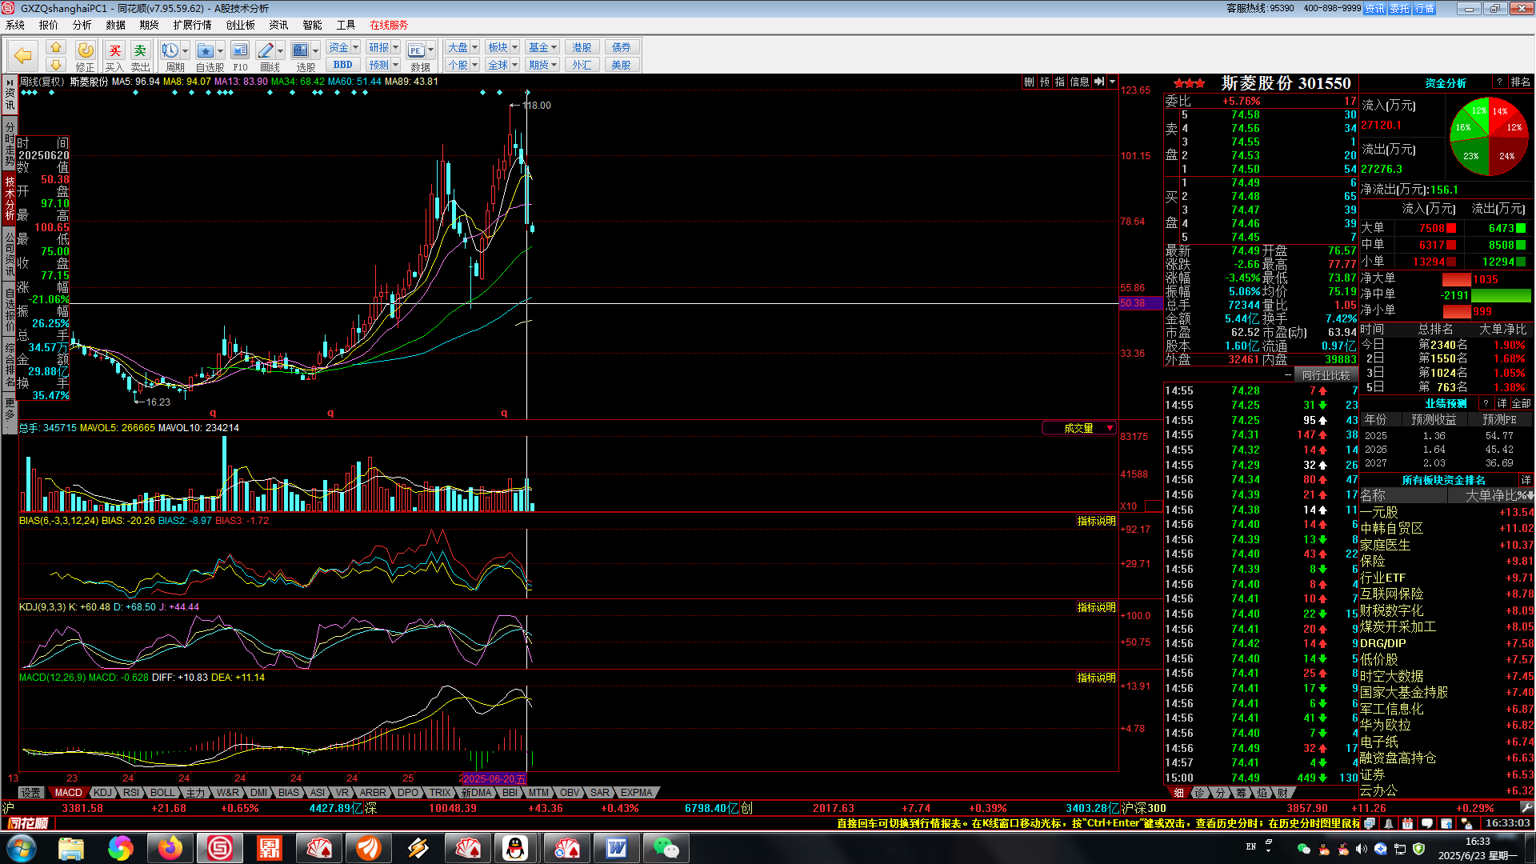1536x864 pixels.
Task: Open the 分析 menu
Action: [x=82, y=25]
